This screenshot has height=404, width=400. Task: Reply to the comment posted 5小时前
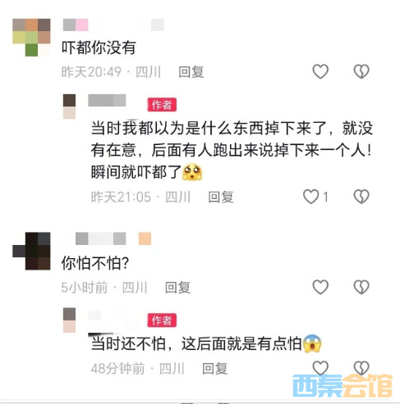(x=177, y=288)
